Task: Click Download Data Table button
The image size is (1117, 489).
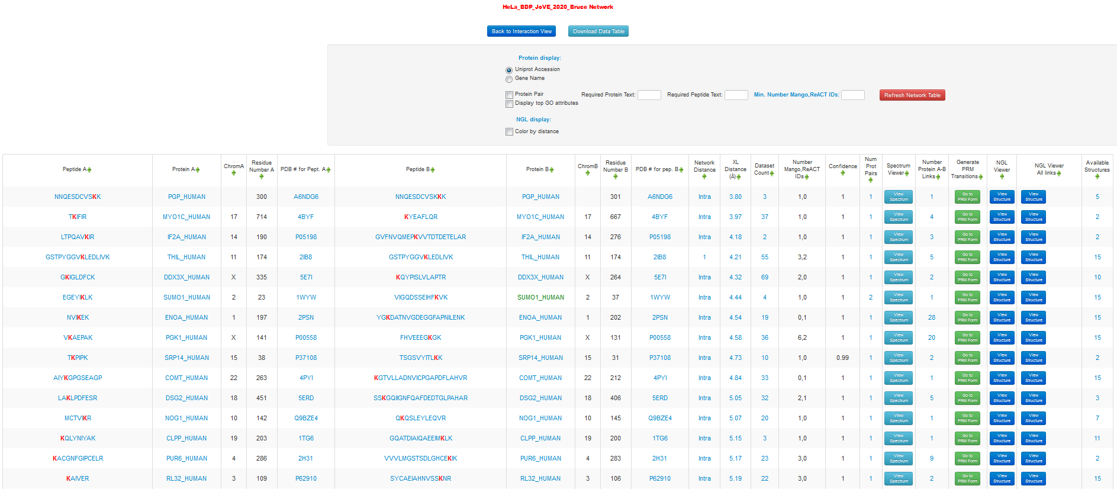Action: pyautogui.click(x=598, y=31)
